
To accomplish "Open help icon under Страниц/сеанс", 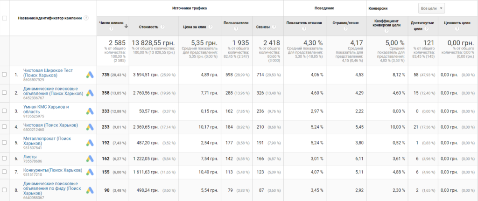I will [x=345, y=29].
